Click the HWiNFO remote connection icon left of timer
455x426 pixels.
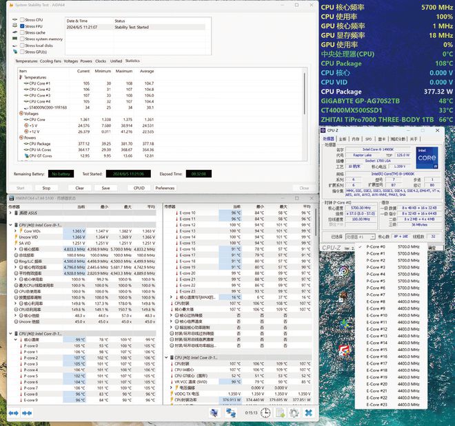231,413
